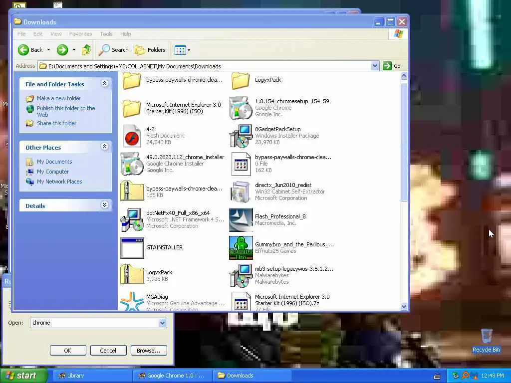Select bypass-paywalls zip 165 KB icon

132,191
